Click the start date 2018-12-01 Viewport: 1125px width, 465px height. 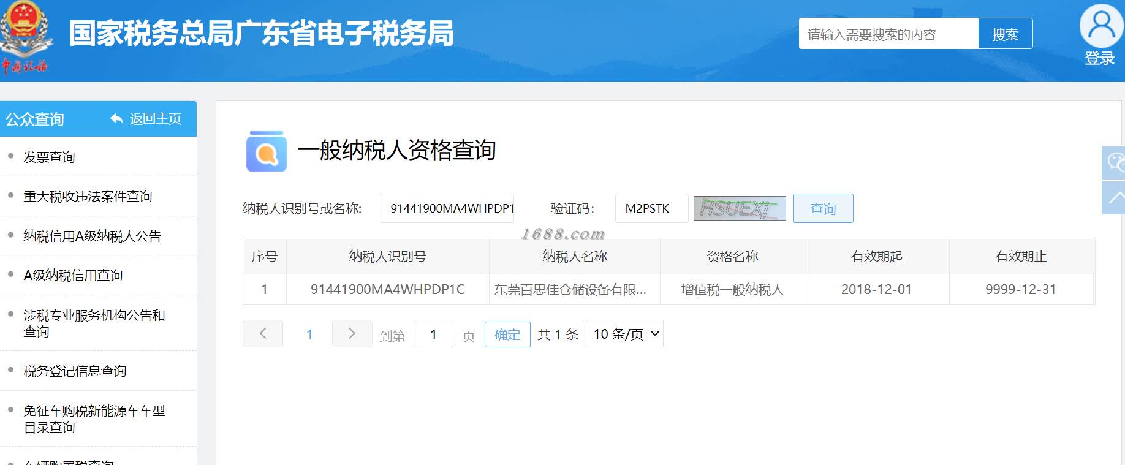coord(876,289)
